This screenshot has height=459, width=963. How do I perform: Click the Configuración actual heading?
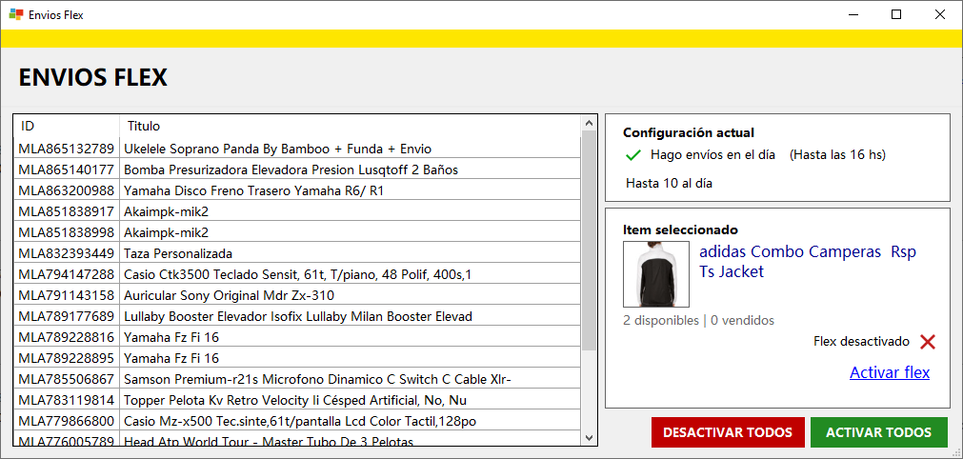[689, 132]
